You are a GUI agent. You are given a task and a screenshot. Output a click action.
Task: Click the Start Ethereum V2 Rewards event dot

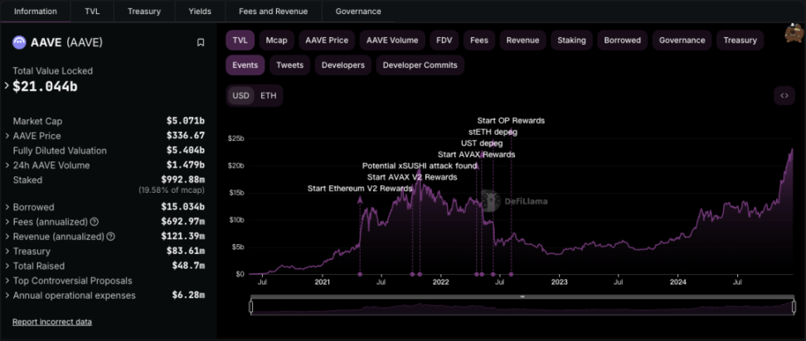360,273
